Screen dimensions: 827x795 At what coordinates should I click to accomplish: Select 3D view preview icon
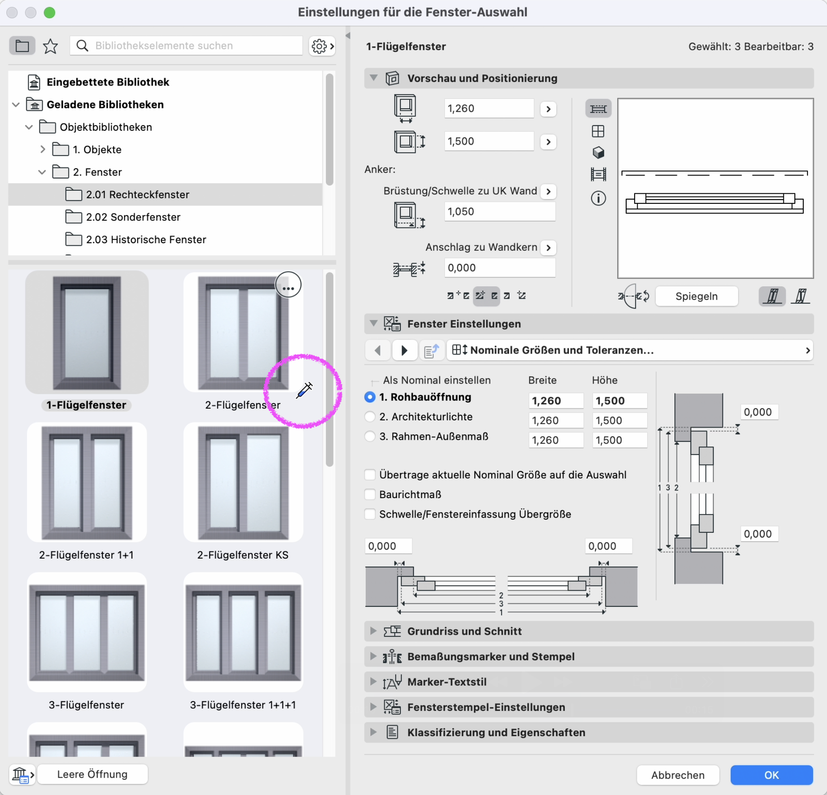[598, 153]
